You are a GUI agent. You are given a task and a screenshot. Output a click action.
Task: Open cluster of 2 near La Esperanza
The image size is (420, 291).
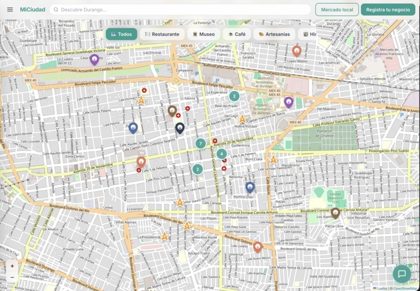point(234,96)
